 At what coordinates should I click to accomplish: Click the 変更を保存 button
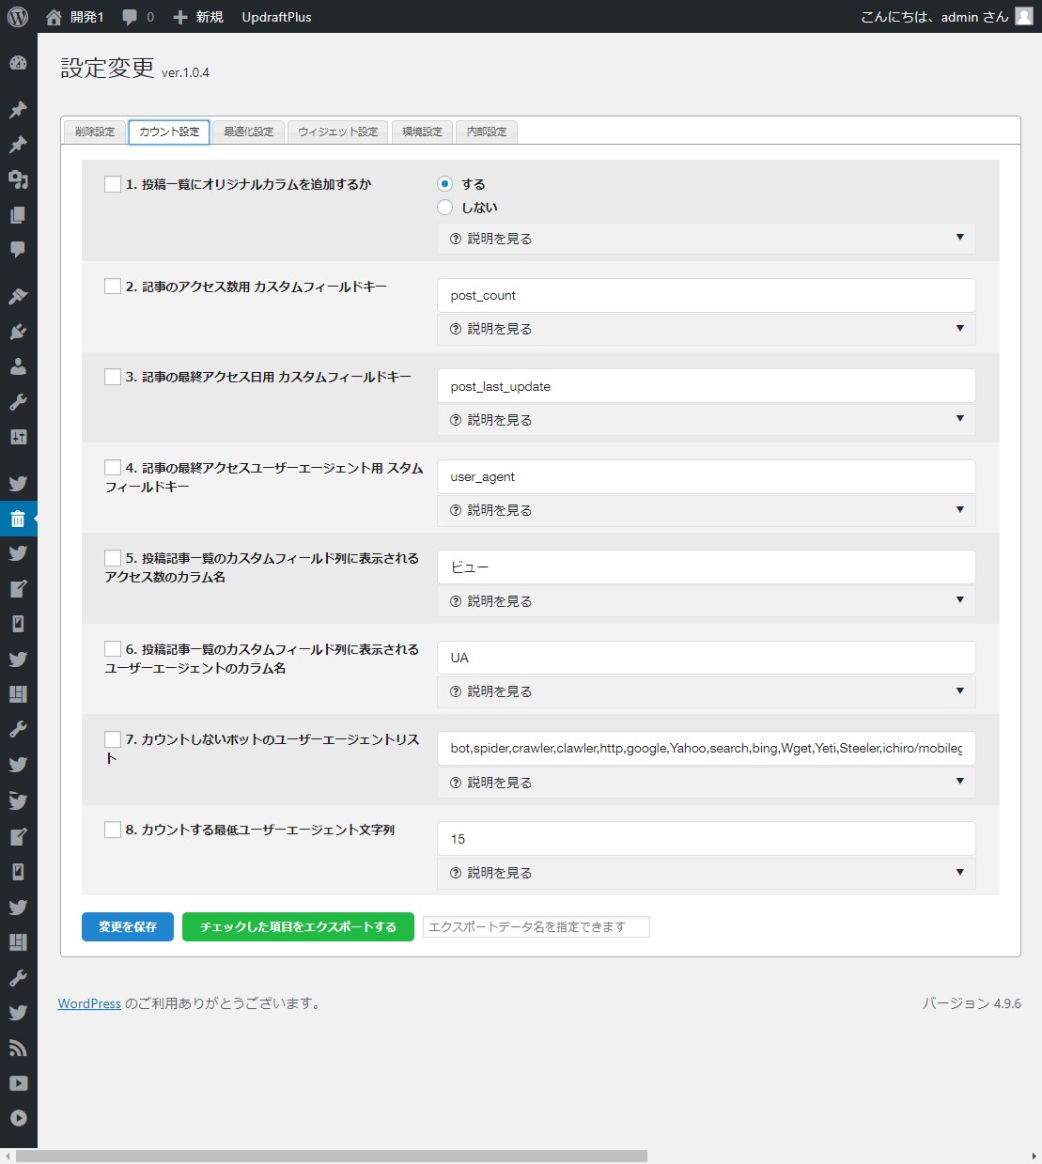tap(128, 926)
